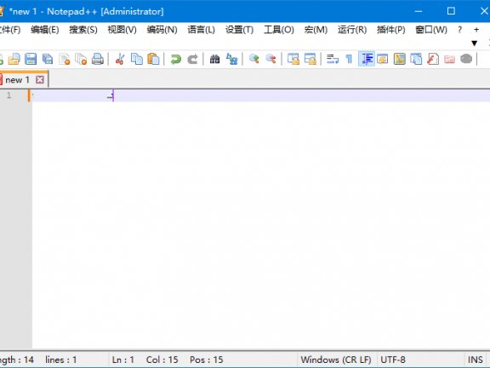Click the Pos : 15 status bar value

[206, 359]
